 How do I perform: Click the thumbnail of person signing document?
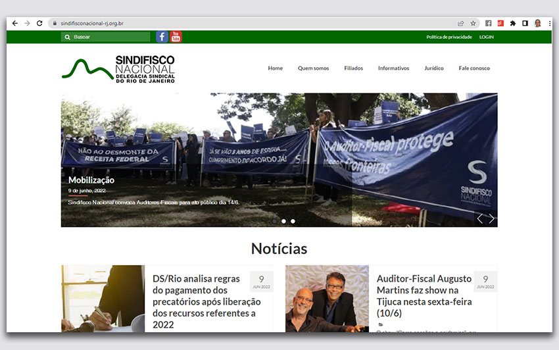pyautogui.click(x=103, y=299)
